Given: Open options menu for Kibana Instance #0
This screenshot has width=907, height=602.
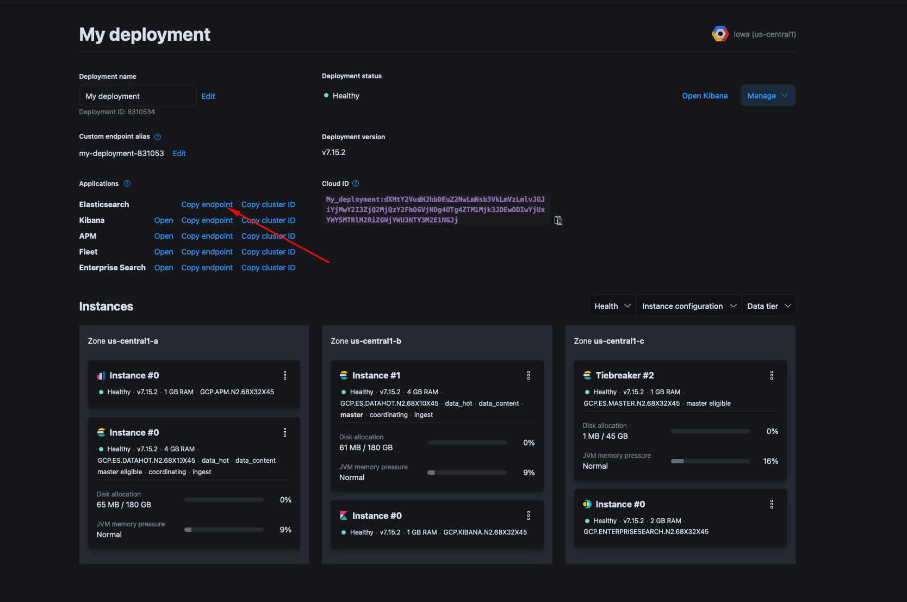Looking at the screenshot, I should click(529, 516).
